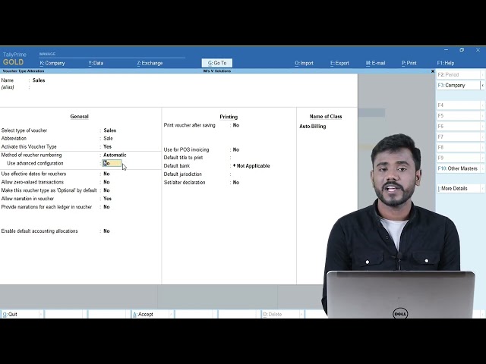Click the (alias) label
Viewport: 486px width, 364px height.
(8, 87)
